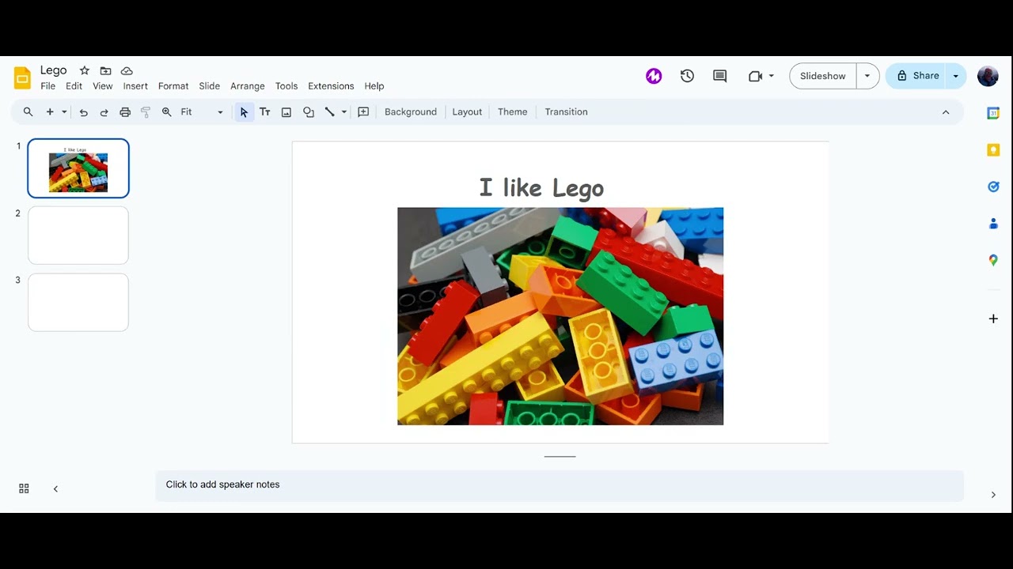Select the text box tool
The height and width of the screenshot is (569, 1013).
click(265, 112)
